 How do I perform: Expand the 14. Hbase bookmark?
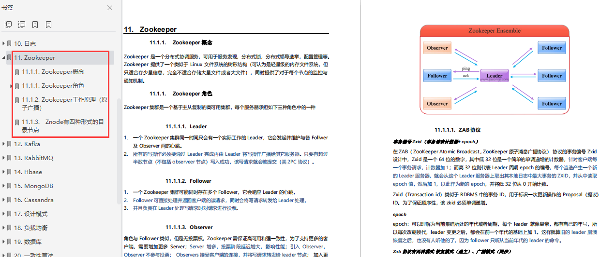tap(3, 172)
